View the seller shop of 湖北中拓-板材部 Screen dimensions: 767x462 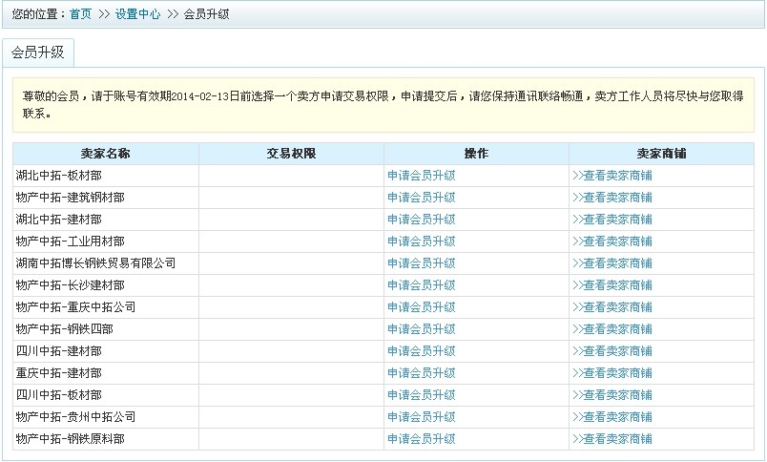[612, 175]
